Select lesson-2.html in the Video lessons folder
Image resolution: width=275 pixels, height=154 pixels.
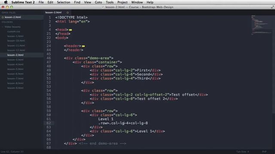point(15,55)
